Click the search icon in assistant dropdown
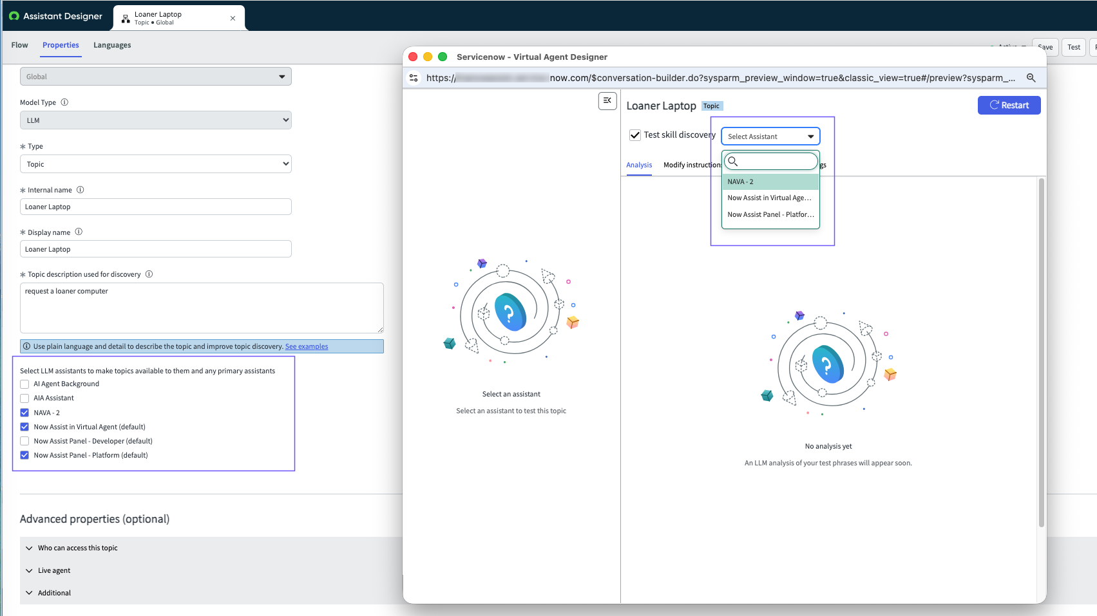 (732, 161)
